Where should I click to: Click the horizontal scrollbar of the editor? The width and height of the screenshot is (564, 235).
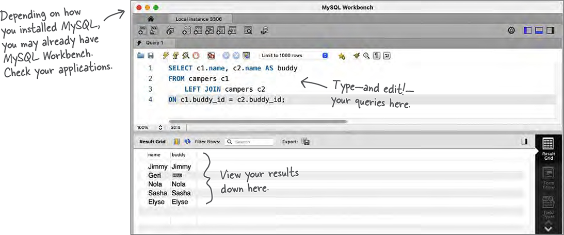click(258, 122)
